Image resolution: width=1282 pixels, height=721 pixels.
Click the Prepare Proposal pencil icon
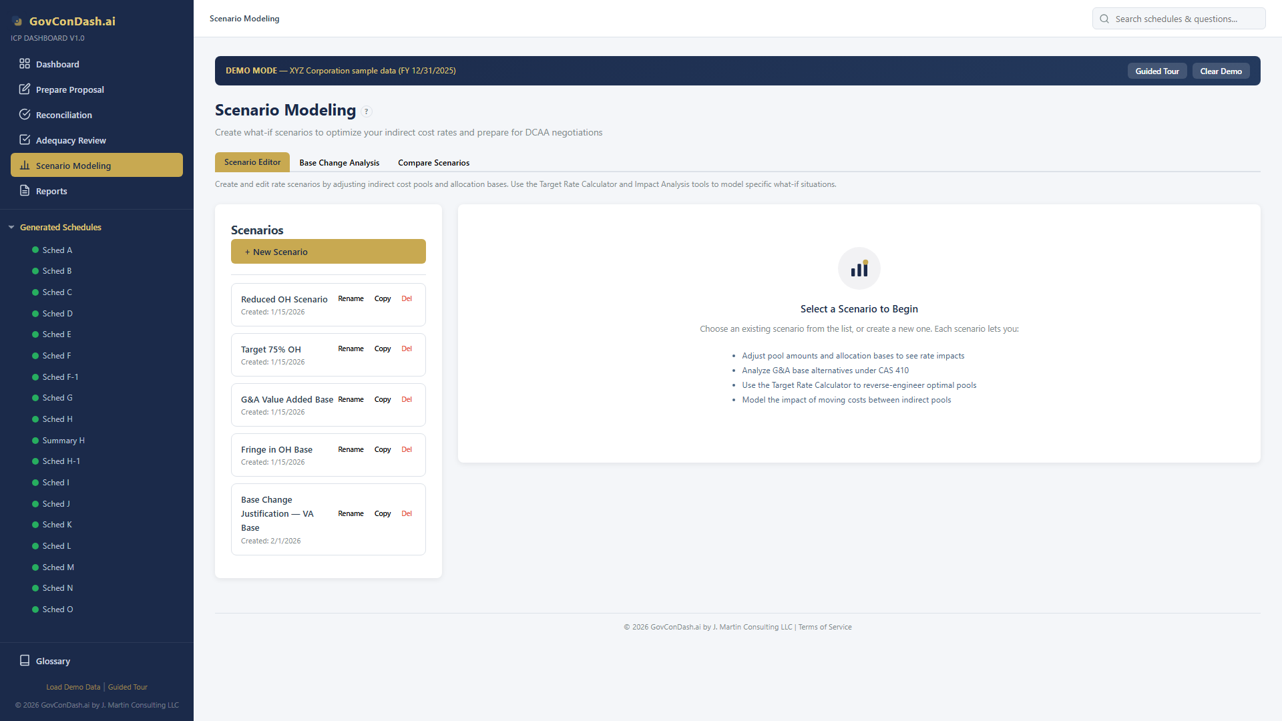25,89
